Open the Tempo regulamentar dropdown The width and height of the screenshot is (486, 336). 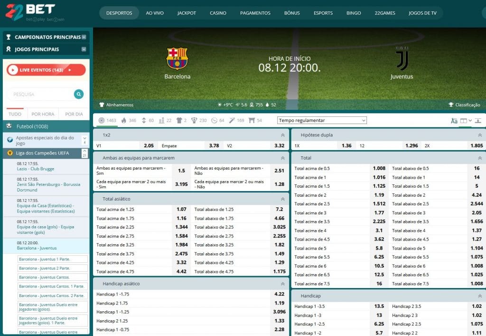pos(322,120)
